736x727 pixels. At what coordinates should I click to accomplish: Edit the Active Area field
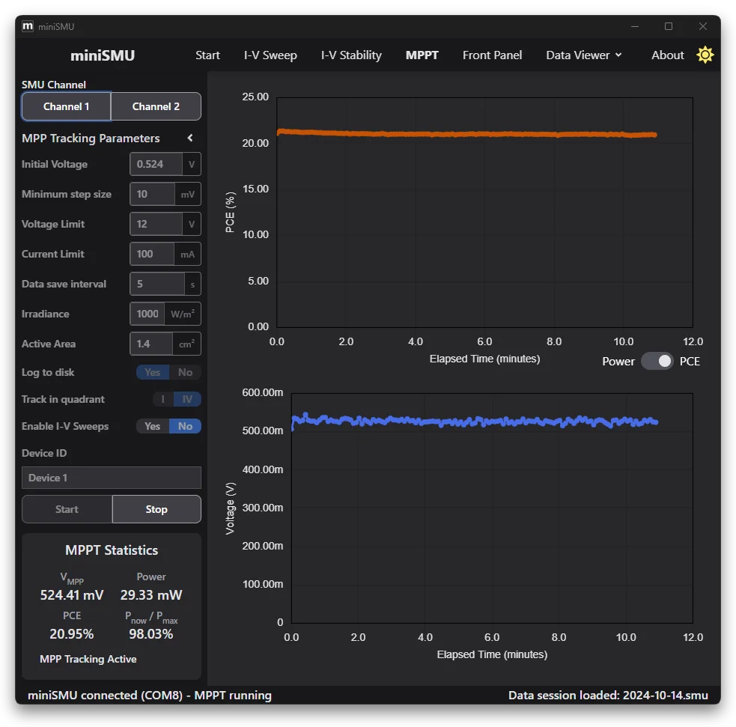point(151,344)
